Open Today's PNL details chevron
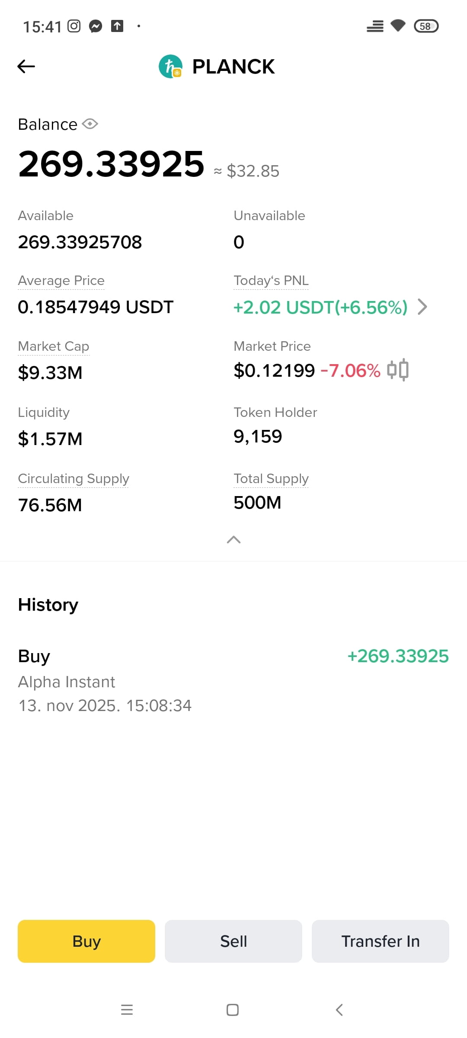This screenshot has height=1038, width=467. click(422, 307)
